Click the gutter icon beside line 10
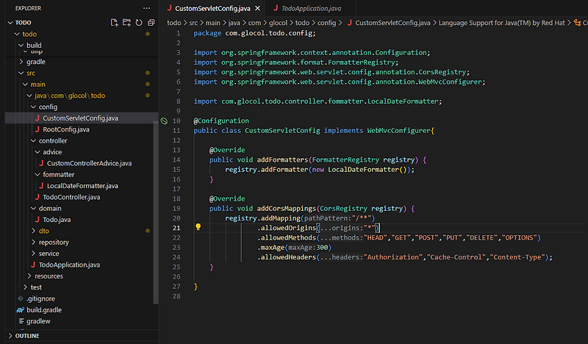Viewport: 588px width, 344px height. tap(165, 121)
